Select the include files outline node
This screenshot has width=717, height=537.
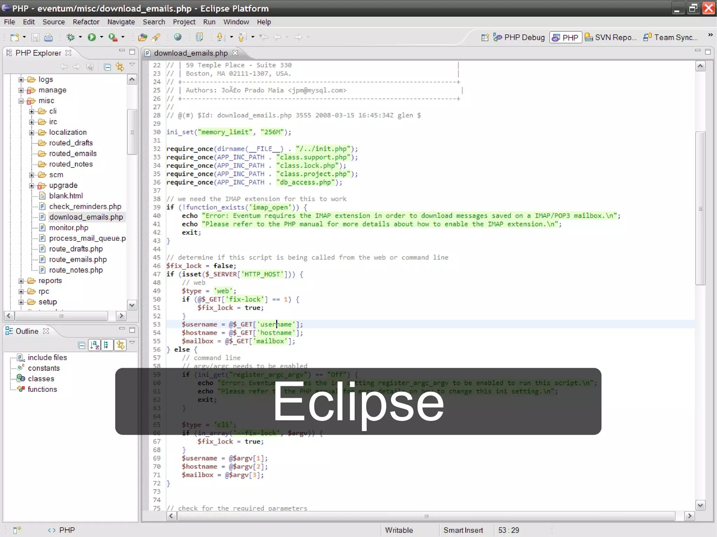pos(47,358)
